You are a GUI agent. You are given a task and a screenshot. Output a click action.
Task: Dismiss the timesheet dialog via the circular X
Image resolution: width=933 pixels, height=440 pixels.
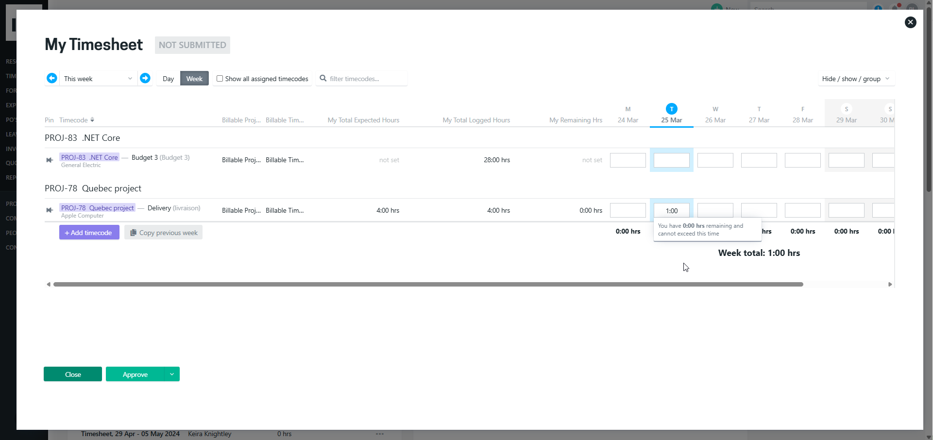pos(911,22)
